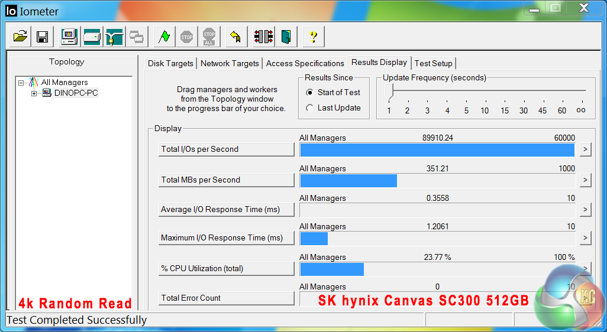The width and height of the screenshot is (607, 332).
Task: Select Start of Test results option
Action: 309,93
